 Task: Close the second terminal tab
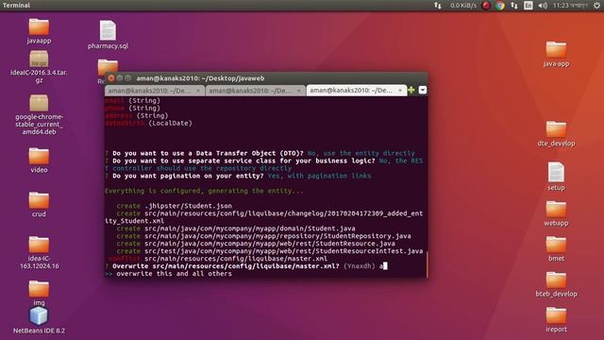coord(299,91)
